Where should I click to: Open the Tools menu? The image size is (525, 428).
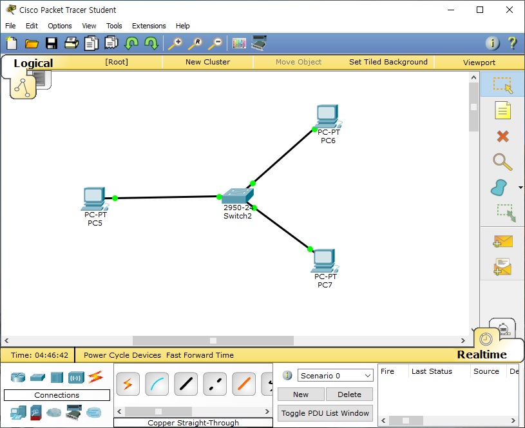pyautogui.click(x=114, y=26)
